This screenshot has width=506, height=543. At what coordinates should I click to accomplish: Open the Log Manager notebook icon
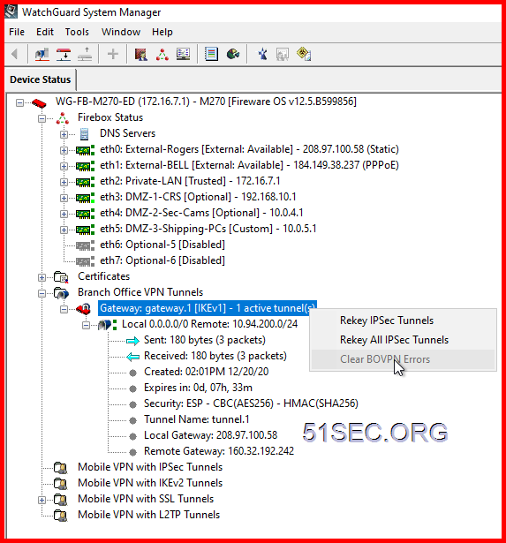tap(211, 54)
